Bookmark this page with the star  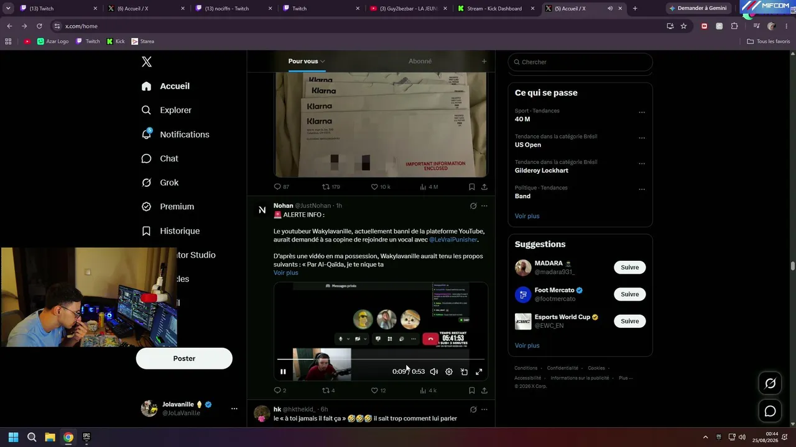tap(683, 26)
